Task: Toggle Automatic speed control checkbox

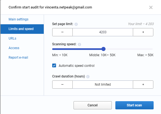Action: (54, 65)
